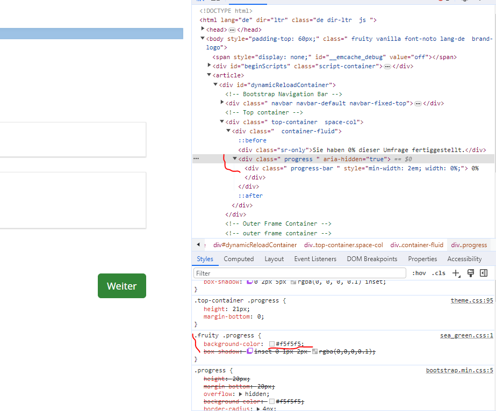Select the Top container comment row
The image size is (496, 411).
pyautogui.click(x=264, y=112)
